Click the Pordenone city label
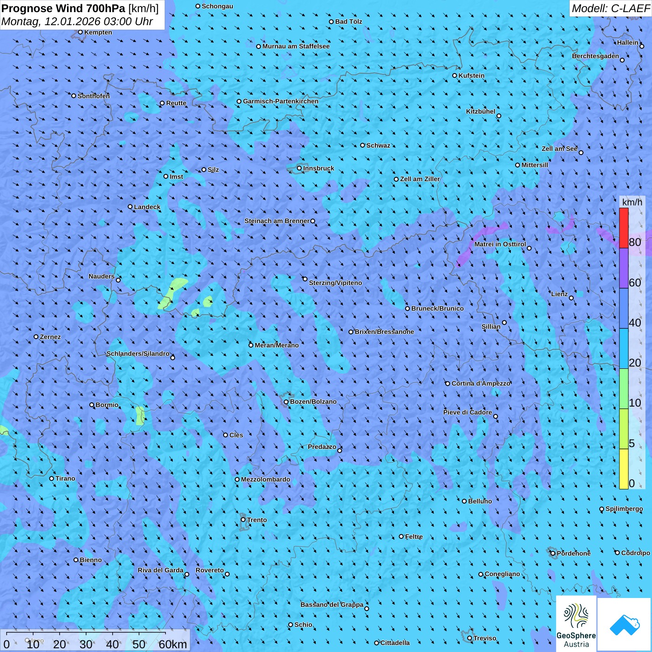This screenshot has height=652, width=652. [573, 553]
